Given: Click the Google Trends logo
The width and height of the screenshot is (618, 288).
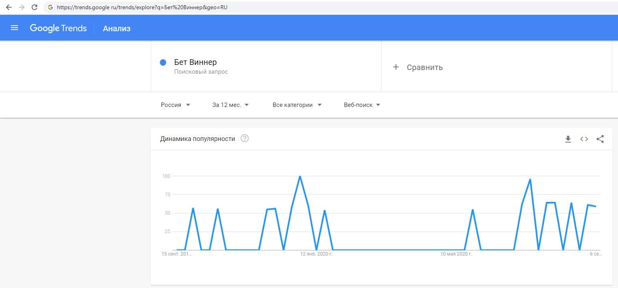Looking at the screenshot, I should [58, 28].
